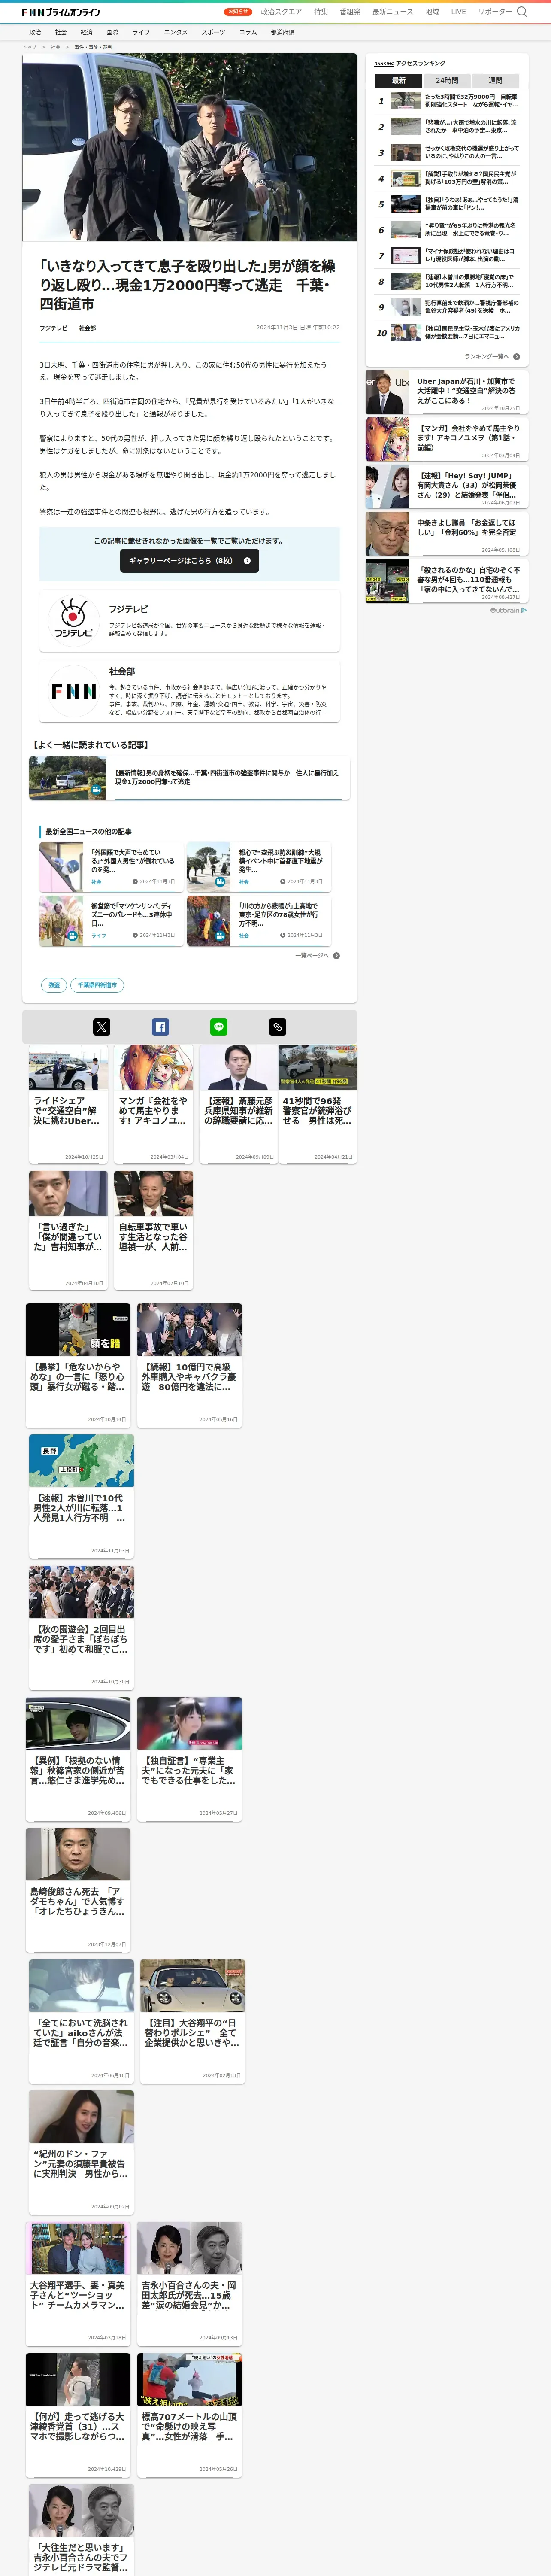Open related article 【最新情報】男の身柄を確保

click(190, 778)
